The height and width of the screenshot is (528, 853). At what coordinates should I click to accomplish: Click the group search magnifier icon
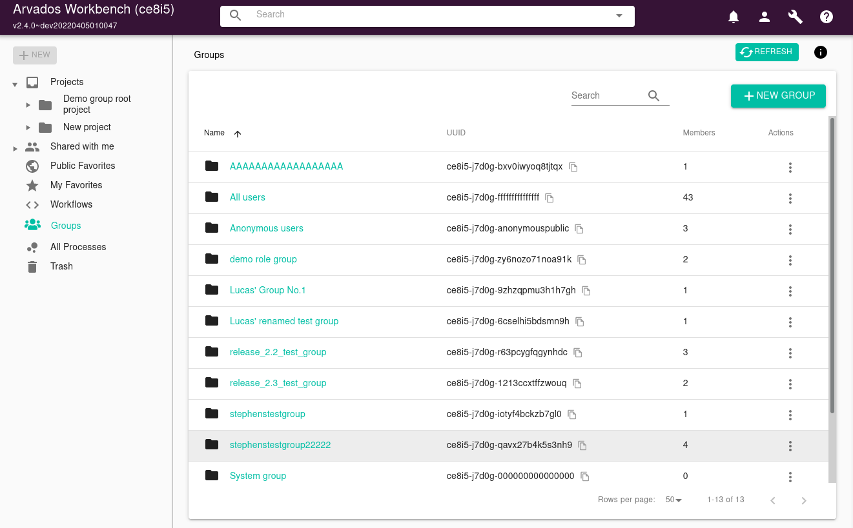(653, 96)
